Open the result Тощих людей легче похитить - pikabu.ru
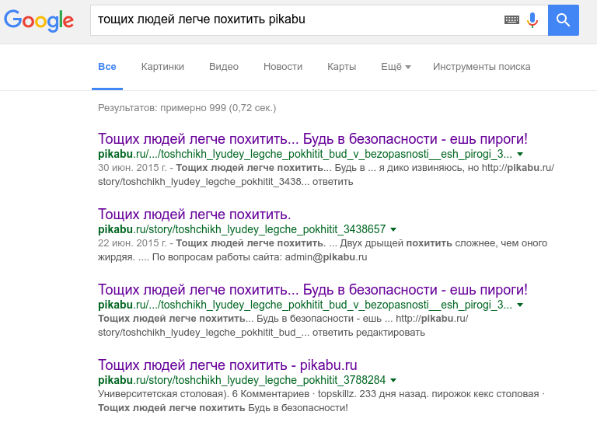The width and height of the screenshot is (597, 429). [x=227, y=365]
